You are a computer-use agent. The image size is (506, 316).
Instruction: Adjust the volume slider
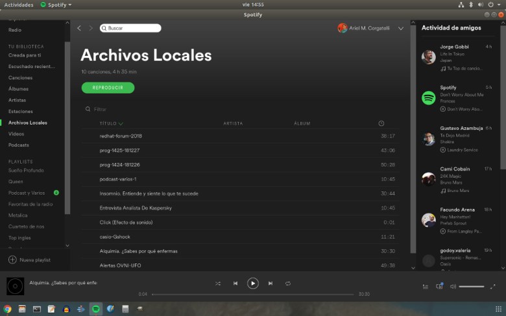click(x=472, y=286)
